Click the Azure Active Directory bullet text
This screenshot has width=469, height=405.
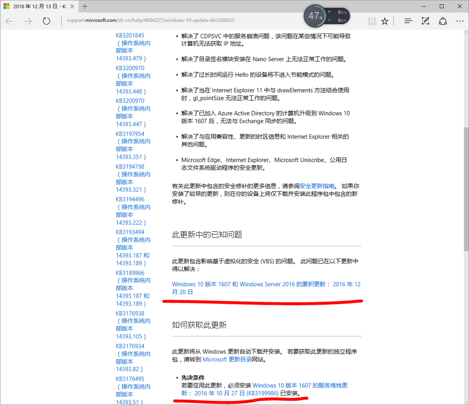coord(265,117)
